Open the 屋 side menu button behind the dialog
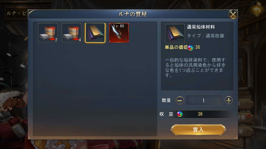 coord(245,131)
